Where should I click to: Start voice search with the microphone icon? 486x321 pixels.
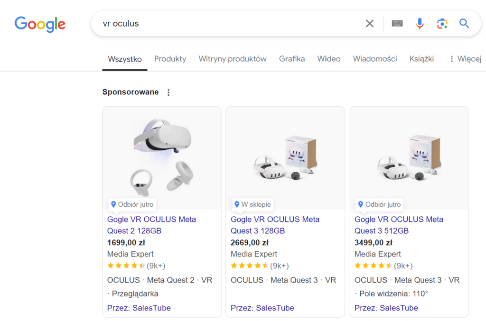[420, 23]
